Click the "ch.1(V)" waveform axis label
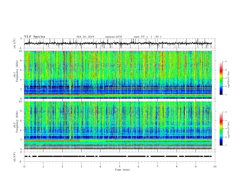This screenshot has height=187, width=242. coord(15,43)
